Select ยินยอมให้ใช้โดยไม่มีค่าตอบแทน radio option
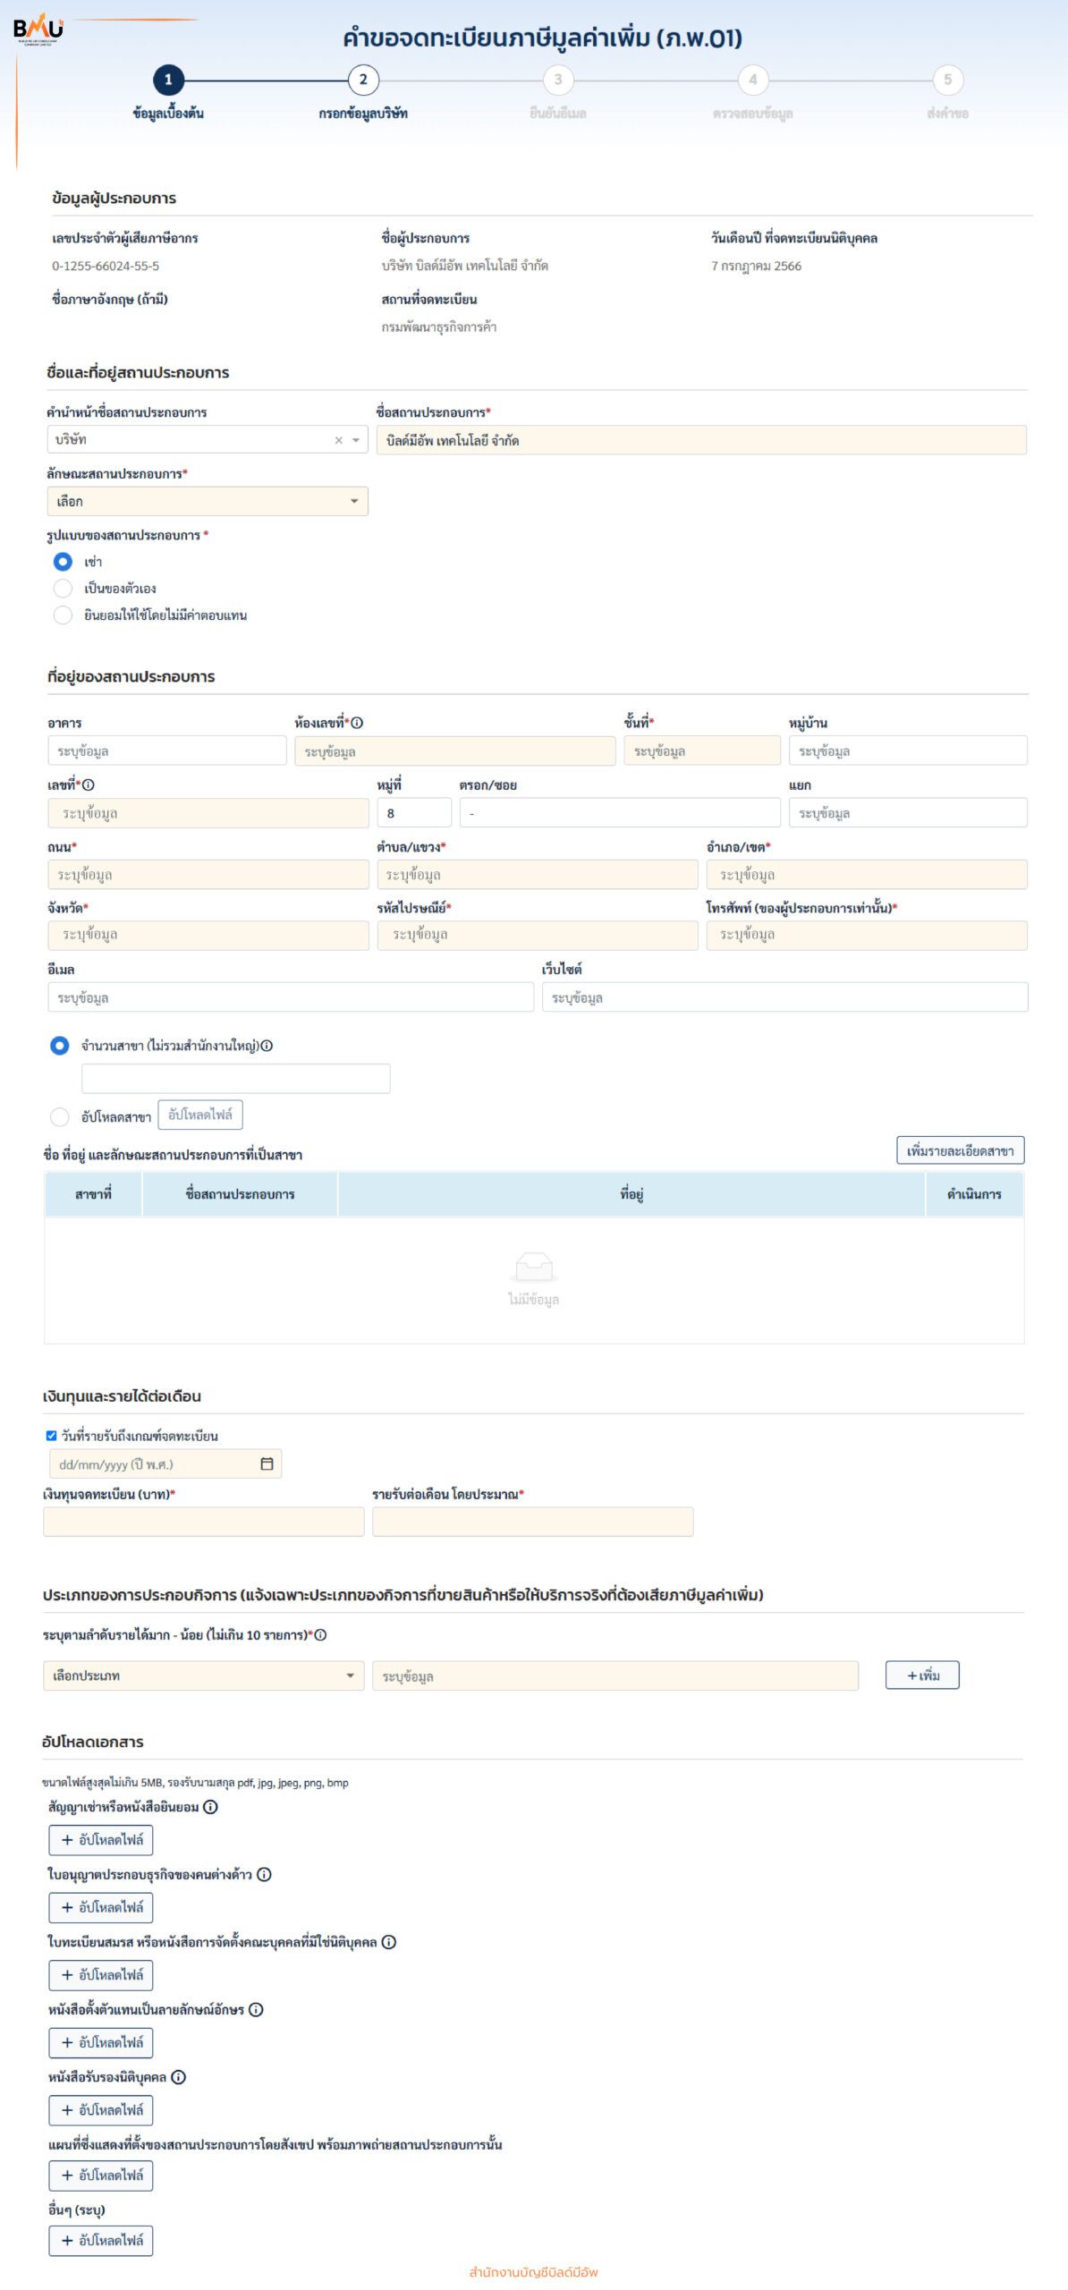 pos(63,615)
